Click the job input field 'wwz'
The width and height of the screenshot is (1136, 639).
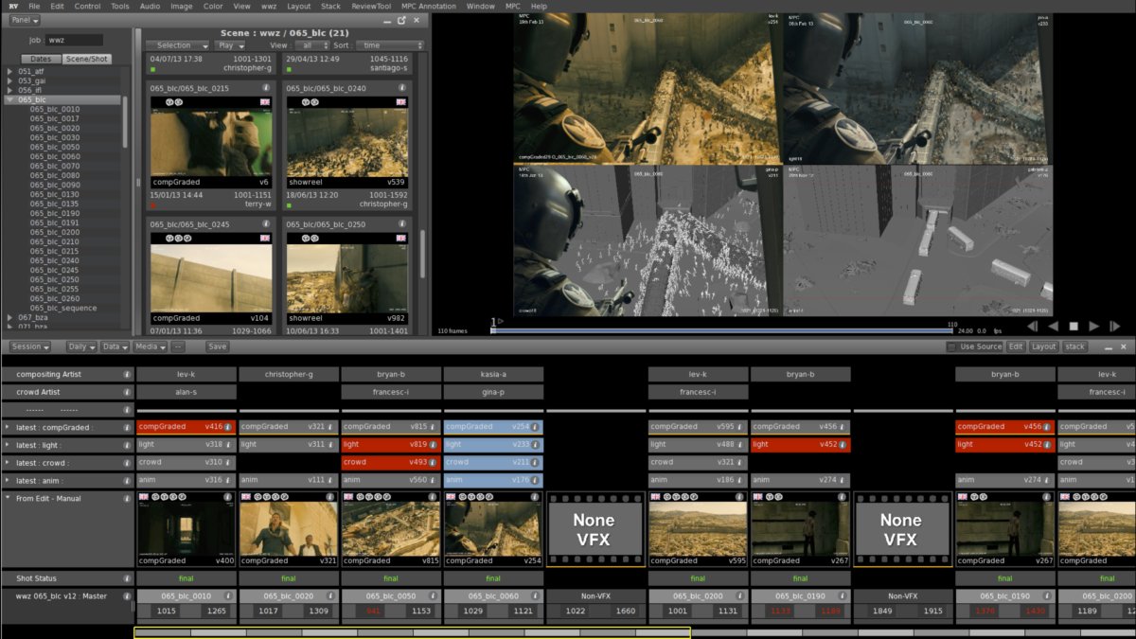(x=75, y=40)
